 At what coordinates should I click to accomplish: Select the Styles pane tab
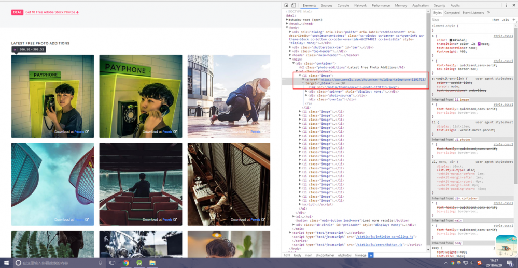438,13
